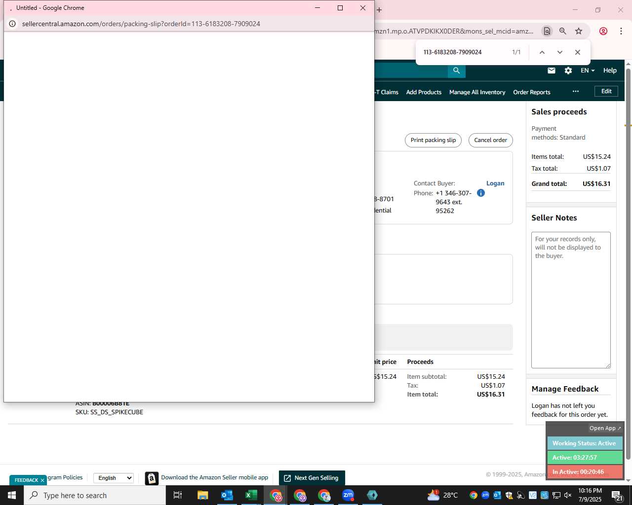Open Task View on the taskbar
632x505 pixels.
click(x=178, y=495)
